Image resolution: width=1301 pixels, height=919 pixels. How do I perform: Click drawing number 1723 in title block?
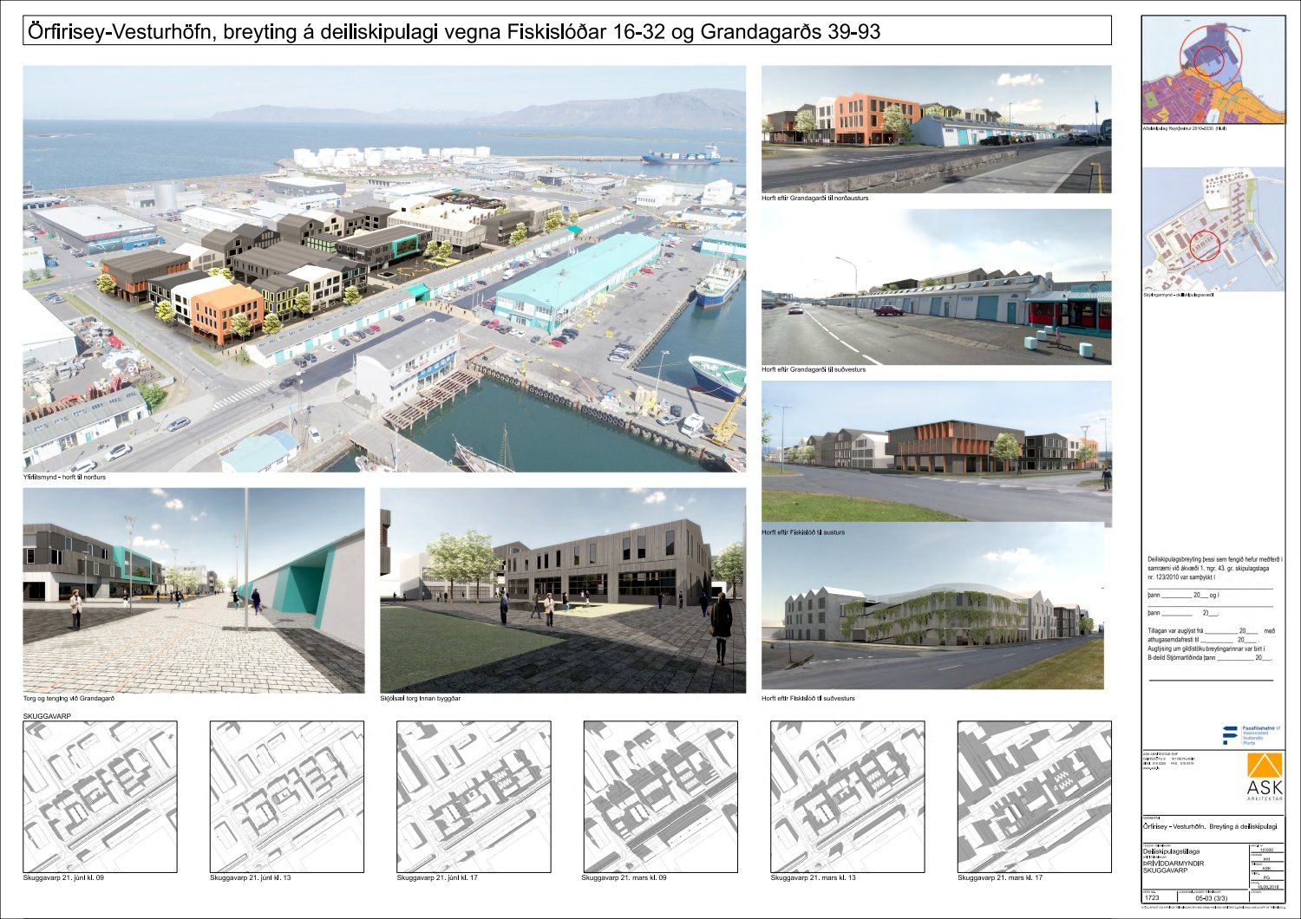[x=1155, y=899]
